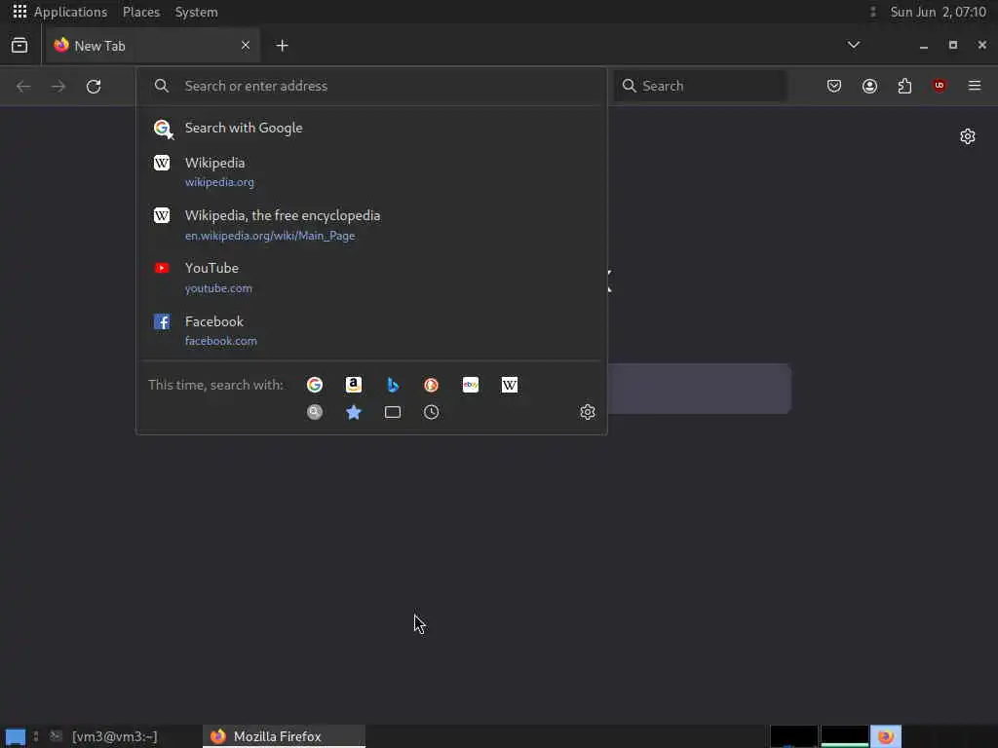Click the Search box in toolbar
The height and width of the screenshot is (748, 998).
(700, 86)
